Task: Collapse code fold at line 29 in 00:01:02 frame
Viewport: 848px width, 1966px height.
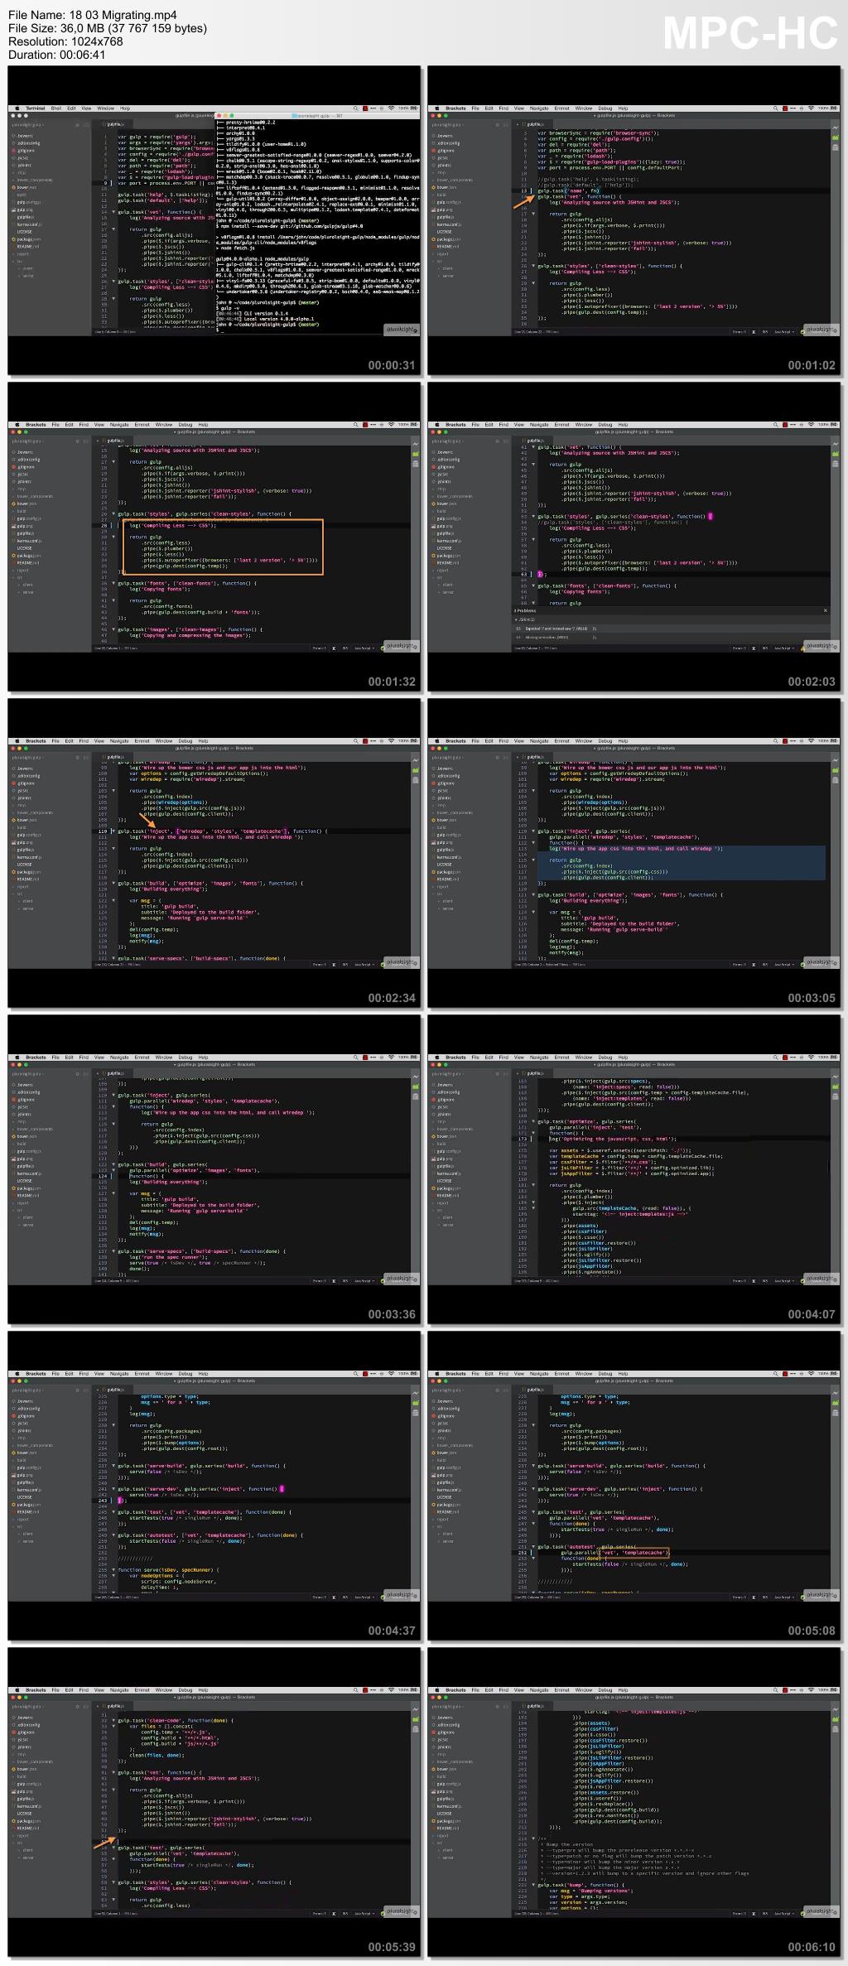Action: point(533,283)
